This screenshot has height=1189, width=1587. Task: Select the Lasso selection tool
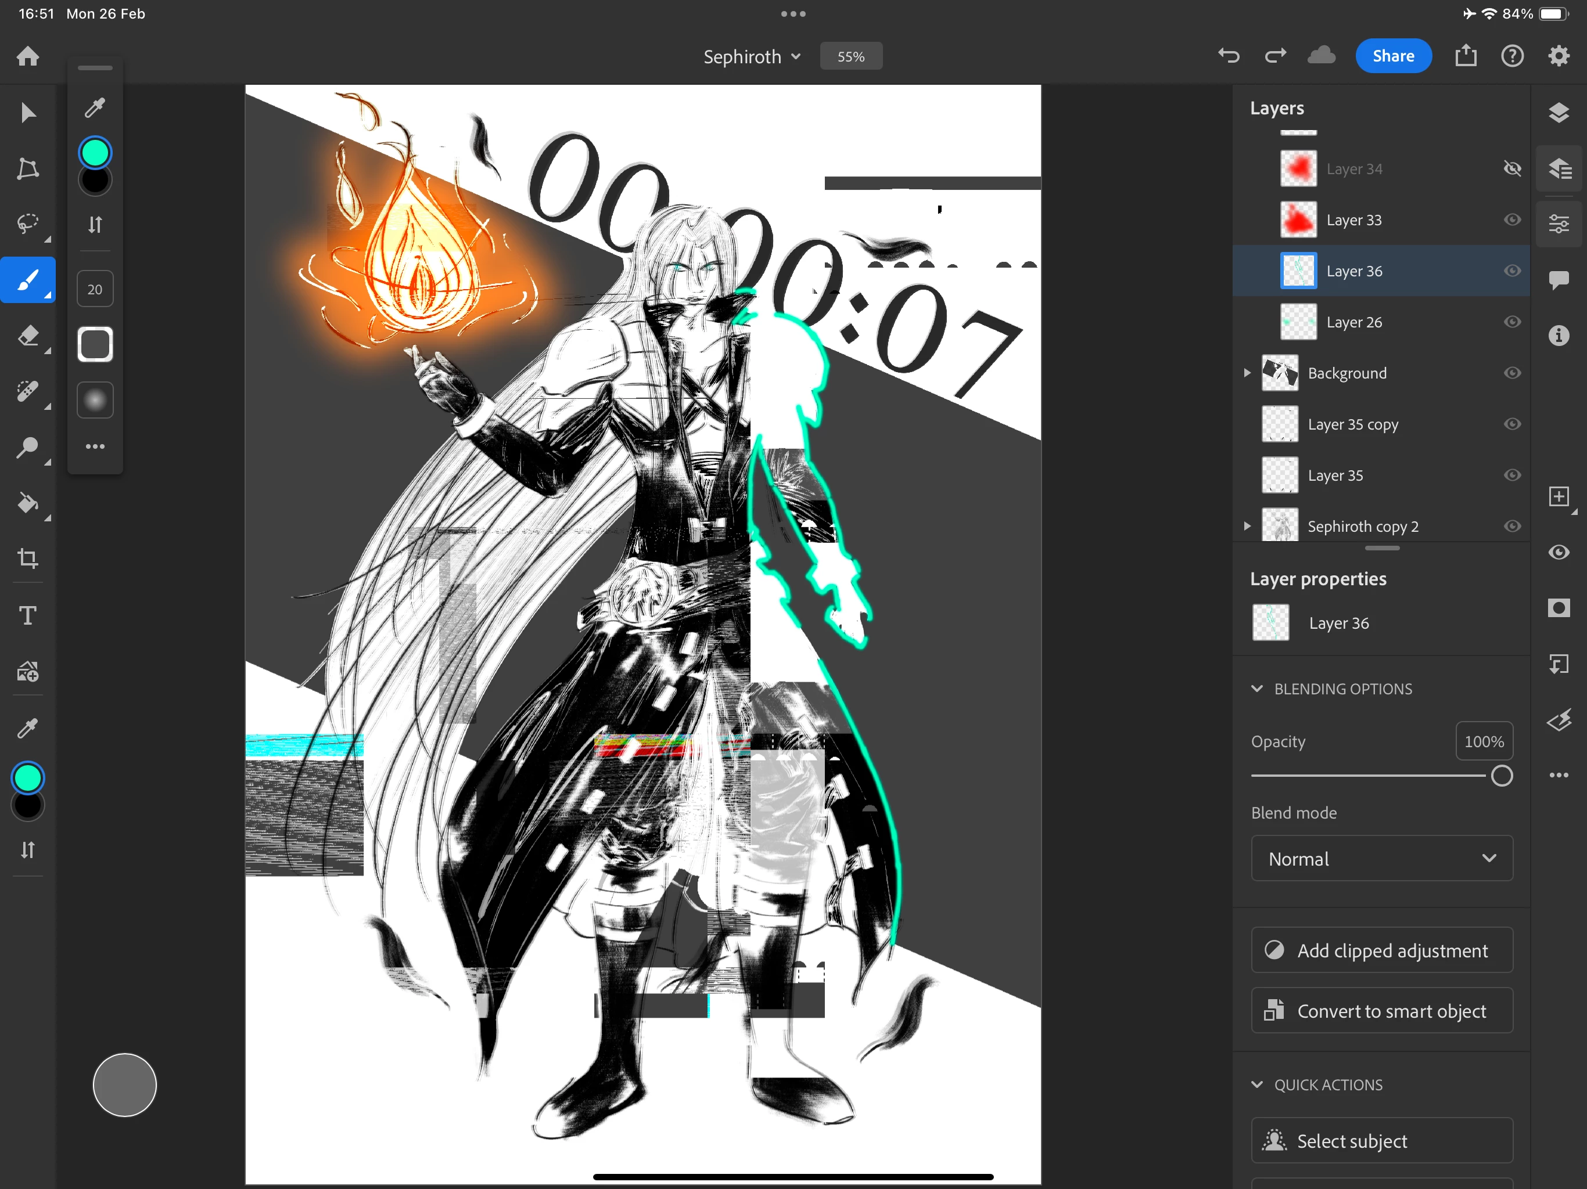[x=28, y=224]
